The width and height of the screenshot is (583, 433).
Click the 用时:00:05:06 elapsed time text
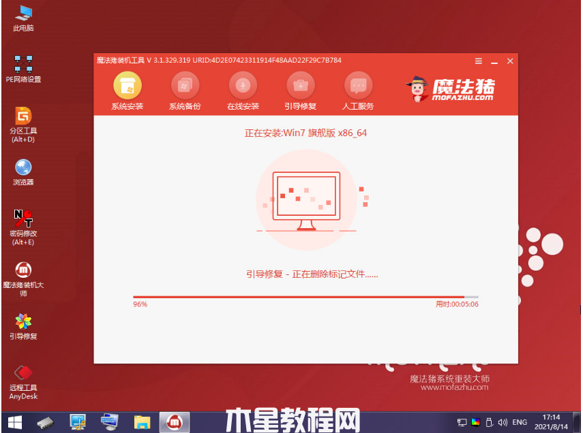tap(457, 304)
